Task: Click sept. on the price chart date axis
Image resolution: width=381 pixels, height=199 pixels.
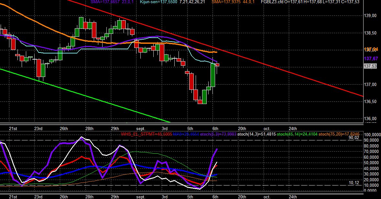Action: 141,128
